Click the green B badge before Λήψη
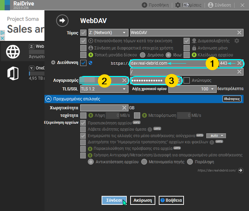249x211 pixels. (91, 115)
